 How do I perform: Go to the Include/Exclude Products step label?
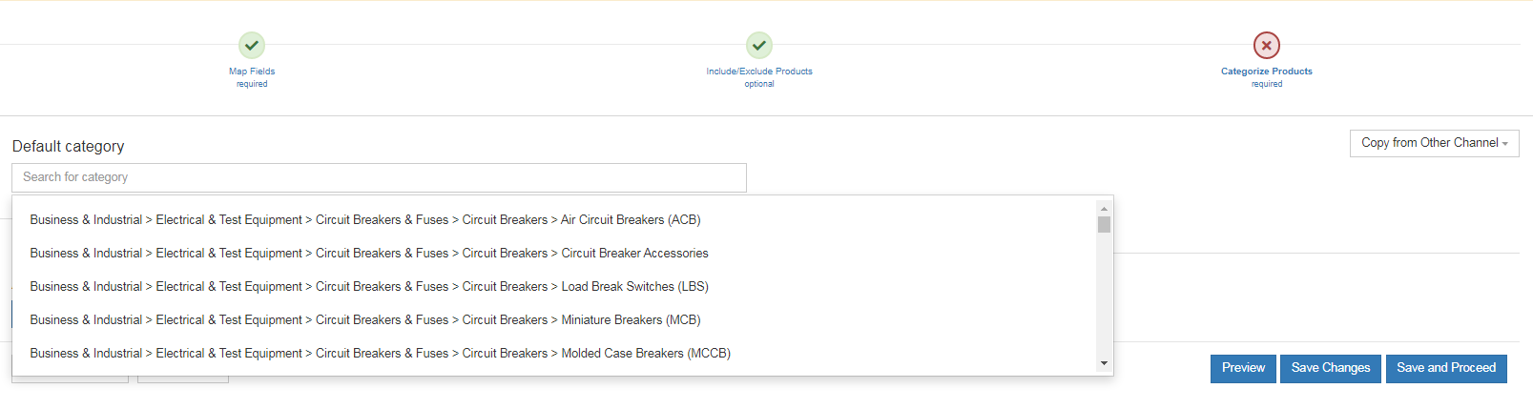(759, 72)
